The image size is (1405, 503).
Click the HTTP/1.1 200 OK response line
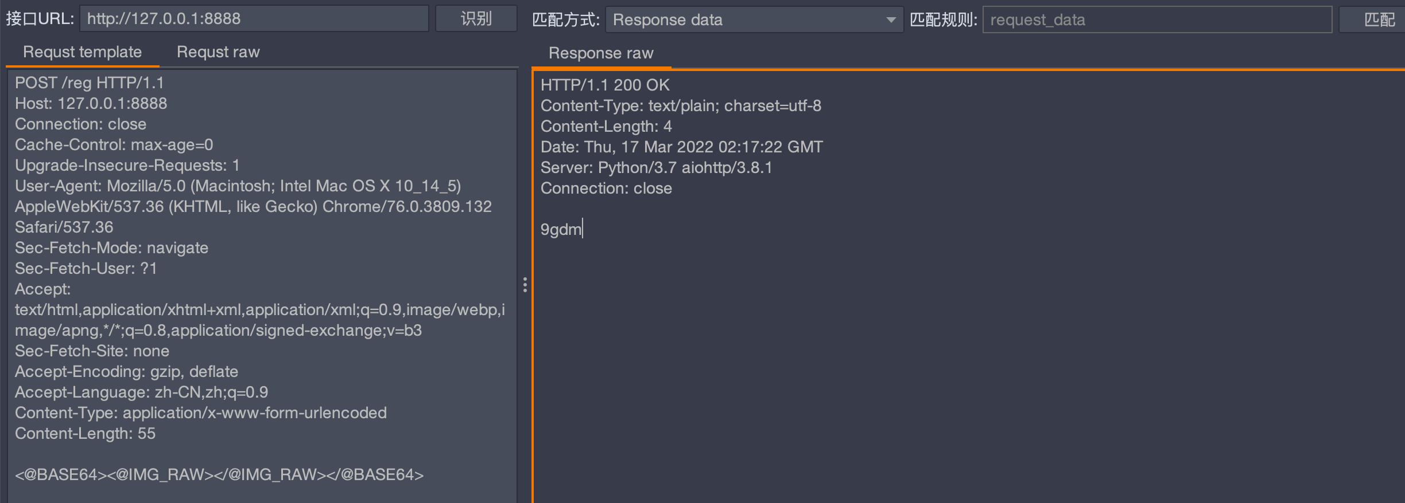605,85
